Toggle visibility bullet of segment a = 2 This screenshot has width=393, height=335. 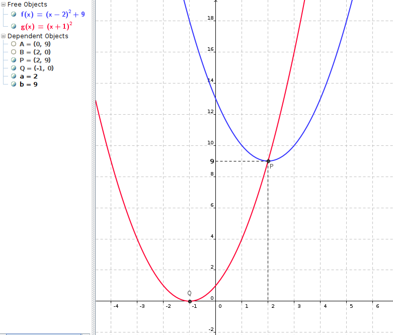pyautogui.click(x=14, y=76)
